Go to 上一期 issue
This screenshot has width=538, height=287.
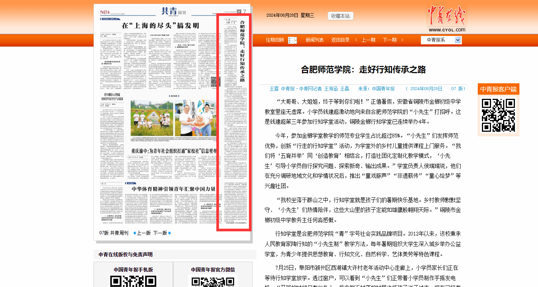coord(368,40)
